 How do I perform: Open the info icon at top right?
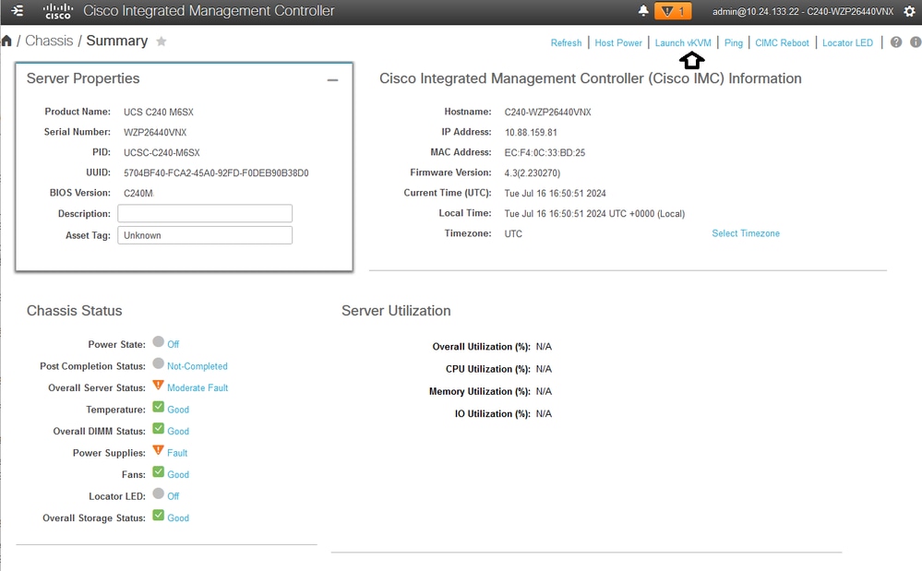pos(916,42)
